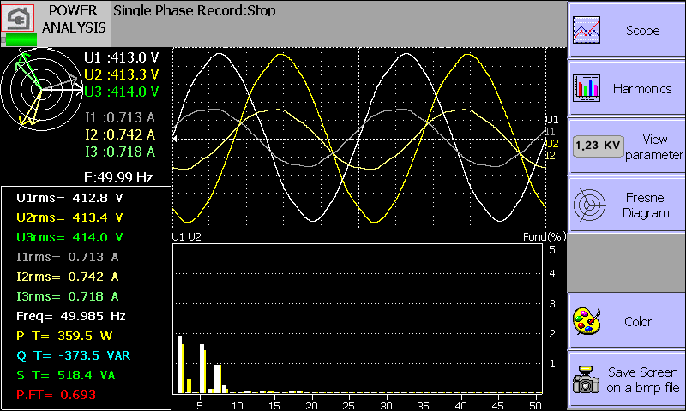Screen dimensions: 686x411
Task: Open the Scope view icon
Action: coord(587,30)
